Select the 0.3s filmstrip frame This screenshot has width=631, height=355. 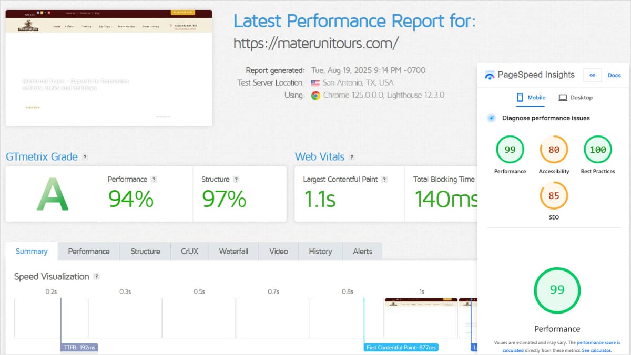(125, 318)
